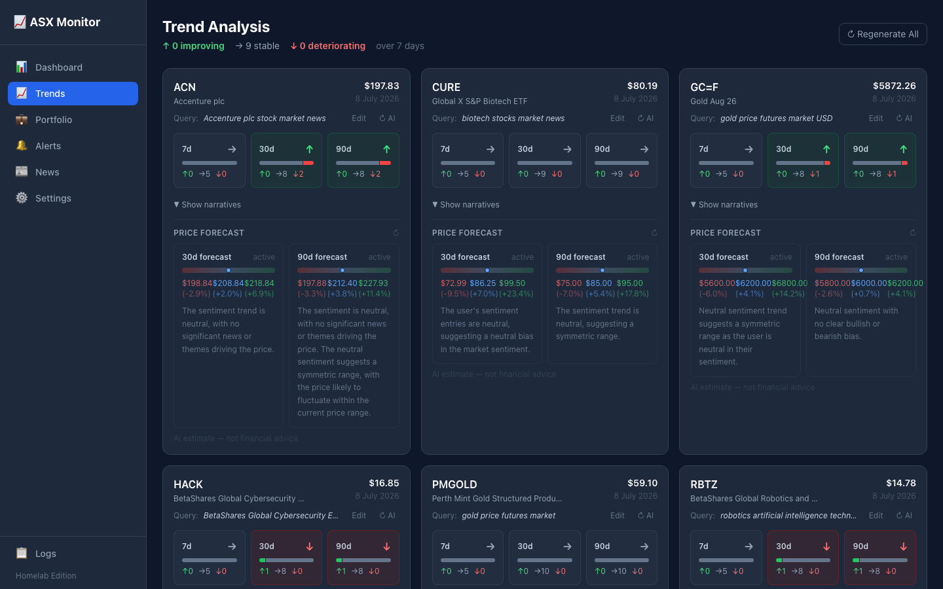The height and width of the screenshot is (589, 943).
Task: Select CURE 7d trend box
Action: click(x=468, y=160)
